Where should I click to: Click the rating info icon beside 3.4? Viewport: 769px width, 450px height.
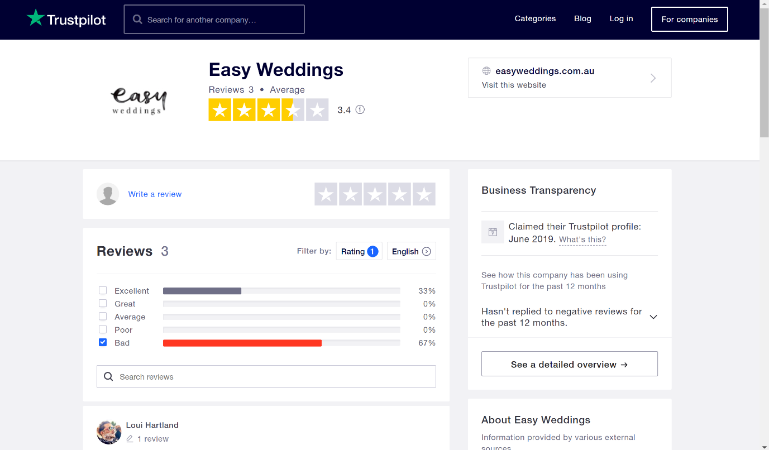click(x=360, y=109)
